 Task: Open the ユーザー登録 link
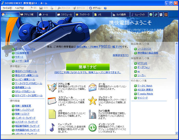tap(22, 61)
